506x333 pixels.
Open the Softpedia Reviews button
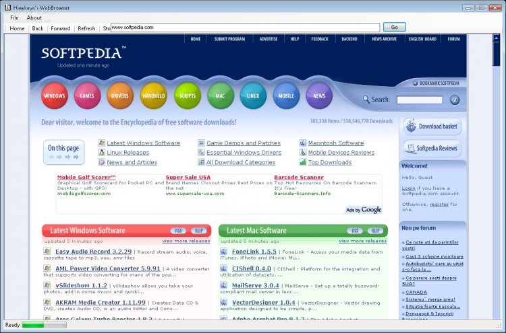pos(432,148)
